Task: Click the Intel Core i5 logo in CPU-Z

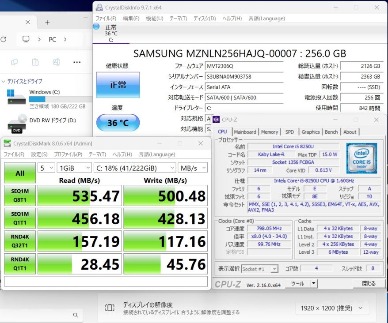Action: [361, 158]
